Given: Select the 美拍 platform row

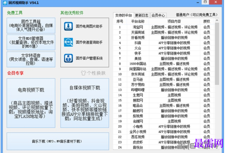Looking at the screenshot, I should [x=164, y=58].
